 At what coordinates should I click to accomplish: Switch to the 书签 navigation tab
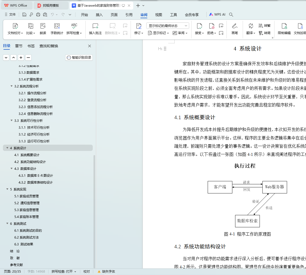pos(31,46)
